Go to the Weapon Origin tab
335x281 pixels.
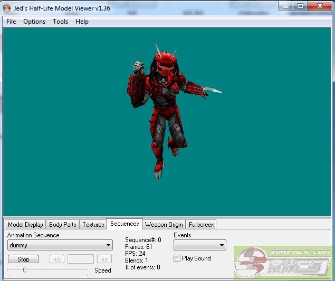pyautogui.click(x=164, y=225)
